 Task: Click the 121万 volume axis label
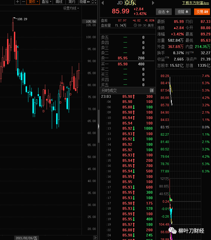point(164,179)
